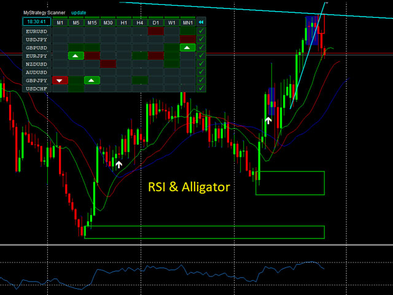393x295 pixels.
Task: Click the EURJPY M15 red signal cell
Action: click(92, 56)
